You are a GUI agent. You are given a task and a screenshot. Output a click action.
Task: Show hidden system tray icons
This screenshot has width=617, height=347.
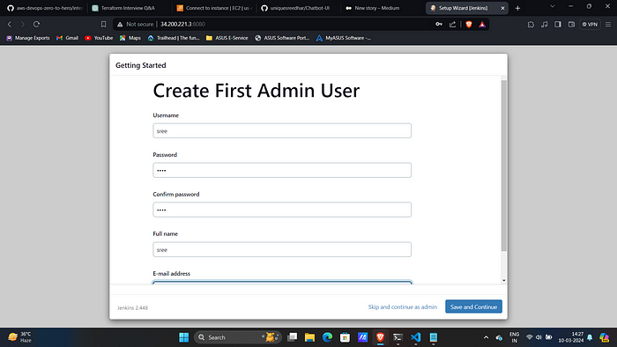click(486, 337)
